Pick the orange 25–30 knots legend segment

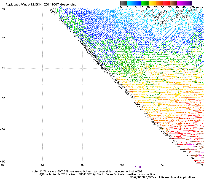[x=159, y=3]
